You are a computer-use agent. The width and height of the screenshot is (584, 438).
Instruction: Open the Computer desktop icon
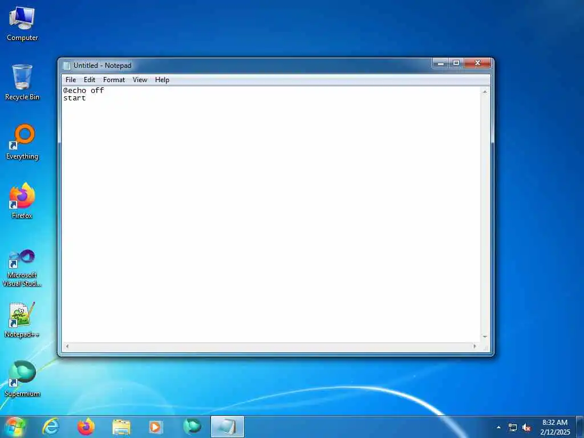[x=22, y=24]
